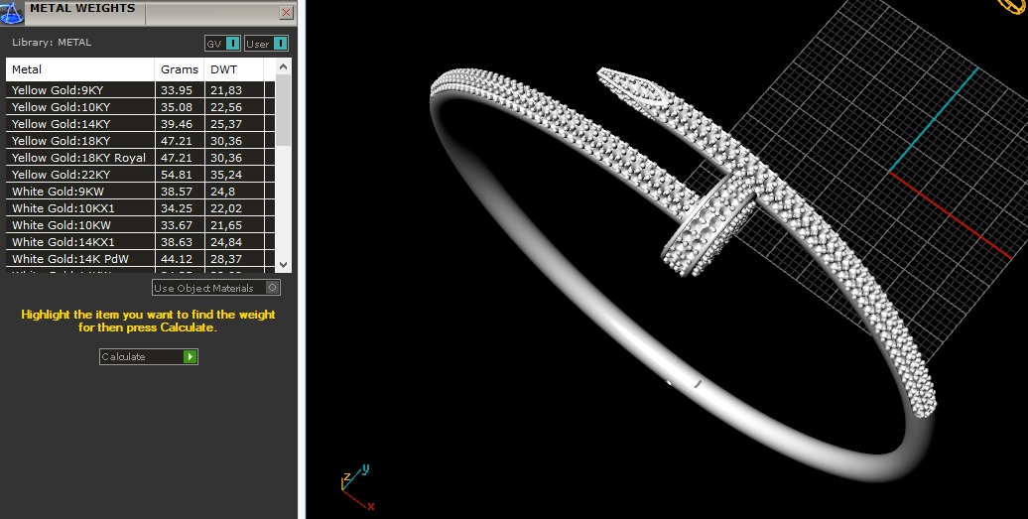Screen dimensions: 1028x519
Task: Select the White Gold:10KW row
Action: [140, 225]
